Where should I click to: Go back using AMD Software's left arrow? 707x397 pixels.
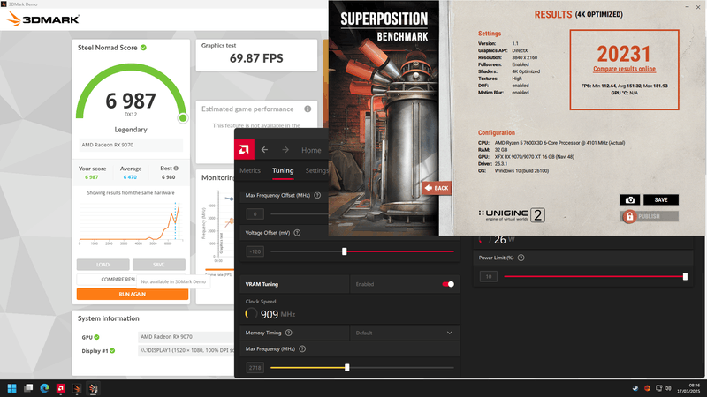click(264, 150)
